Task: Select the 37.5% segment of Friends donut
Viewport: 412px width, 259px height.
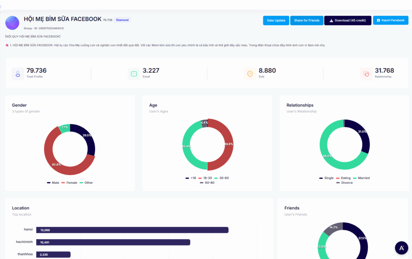Action: coord(362,239)
